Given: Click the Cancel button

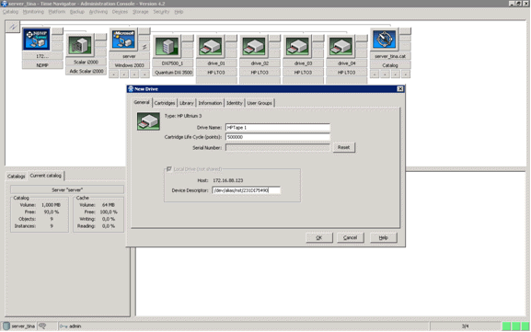Looking at the screenshot, I should [350, 237].
